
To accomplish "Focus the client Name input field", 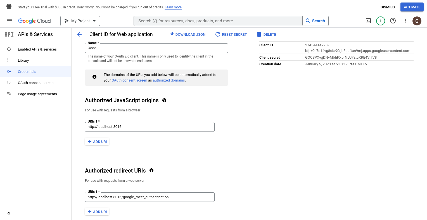I will click(156, 48).
